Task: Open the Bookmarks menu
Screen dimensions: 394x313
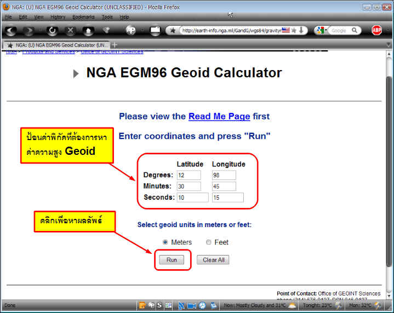Action: pyautogui.click(x=83, y=17)
